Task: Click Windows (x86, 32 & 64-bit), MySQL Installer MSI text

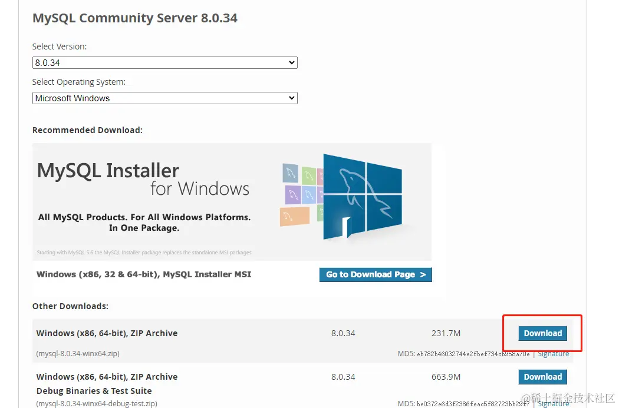Action: coord(144,274)
